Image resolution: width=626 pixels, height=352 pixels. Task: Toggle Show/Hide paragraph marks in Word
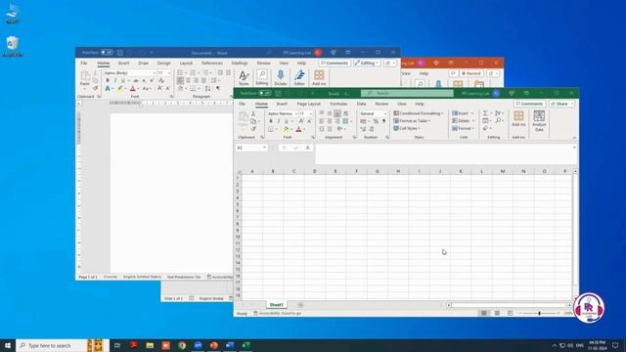point(218,88)
